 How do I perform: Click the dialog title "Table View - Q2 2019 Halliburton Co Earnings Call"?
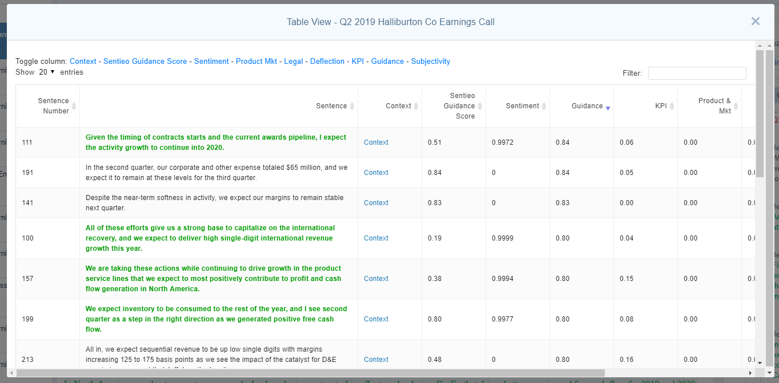[x=391, y=22]
